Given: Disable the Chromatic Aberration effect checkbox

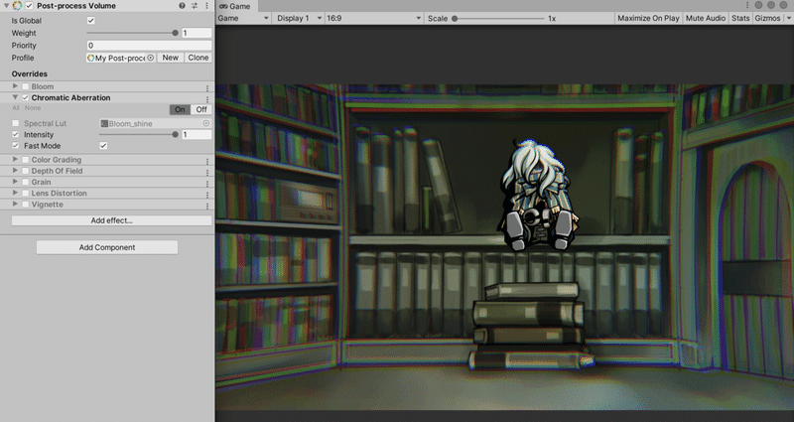Looking at the screenshot, I should 26,97.
